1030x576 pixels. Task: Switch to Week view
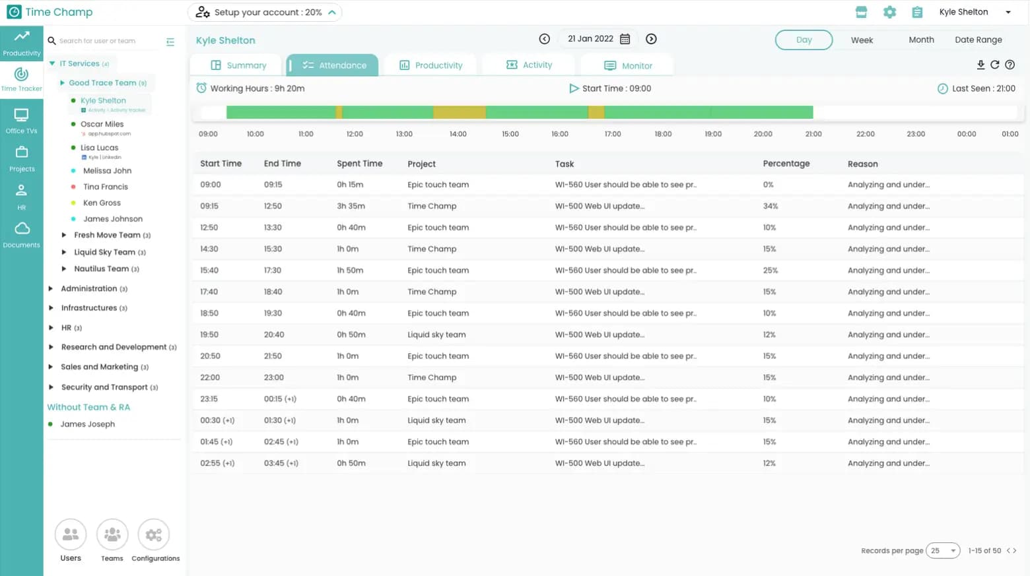coord(862,40)
